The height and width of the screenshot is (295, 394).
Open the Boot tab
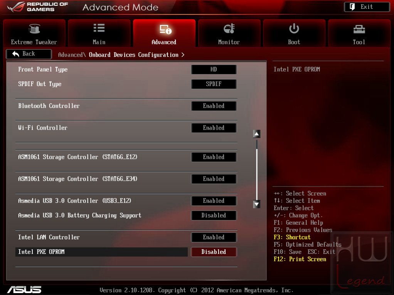pyautogui.click(x=294, y=33)
